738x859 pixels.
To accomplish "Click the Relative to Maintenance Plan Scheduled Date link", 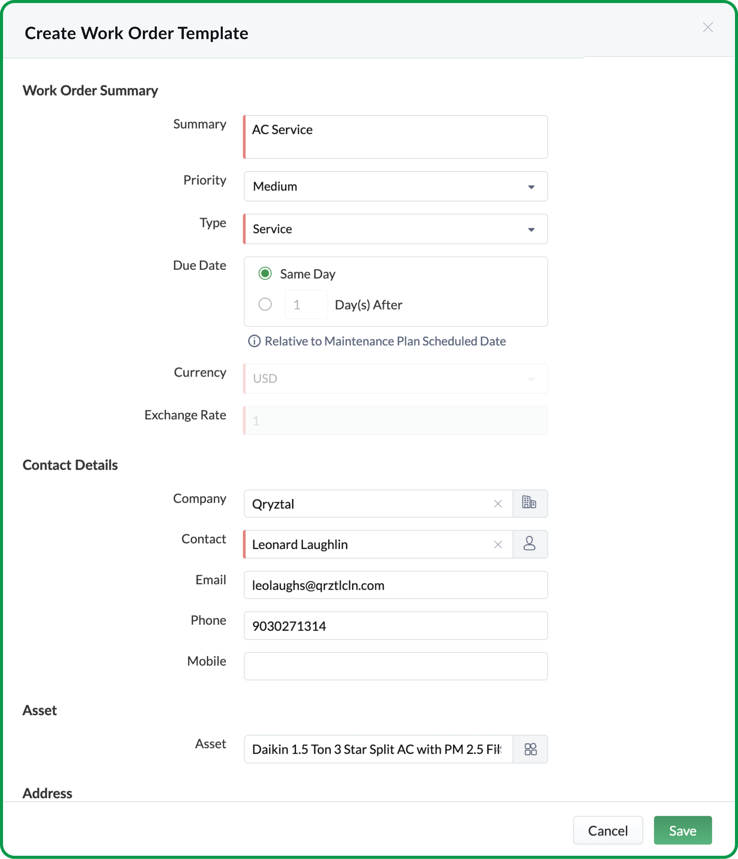I will point(385,341).
